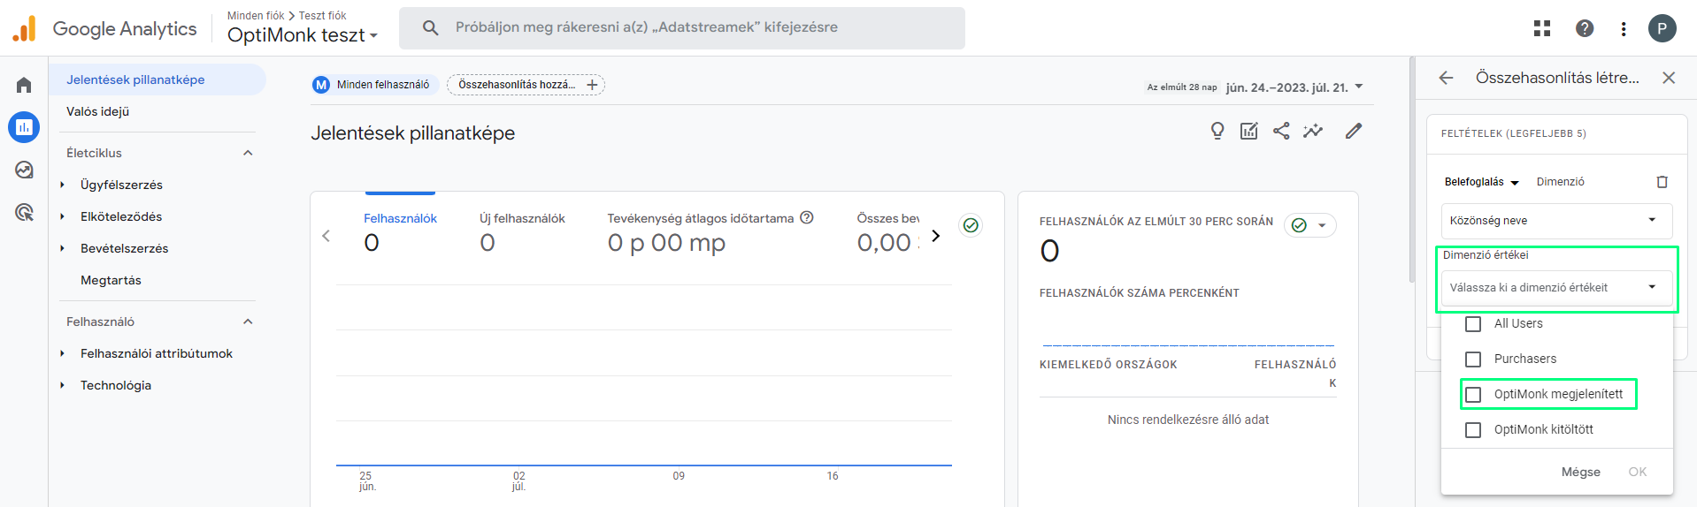Click the customize report chart-edit icon

pyautogui.click(x=1249, y=131)
